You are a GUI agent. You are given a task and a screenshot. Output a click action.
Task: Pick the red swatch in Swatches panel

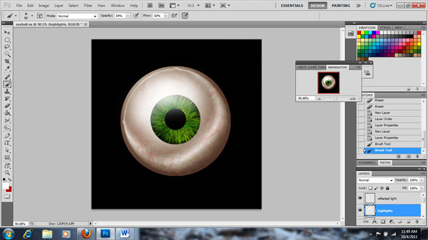click(359, 32)
